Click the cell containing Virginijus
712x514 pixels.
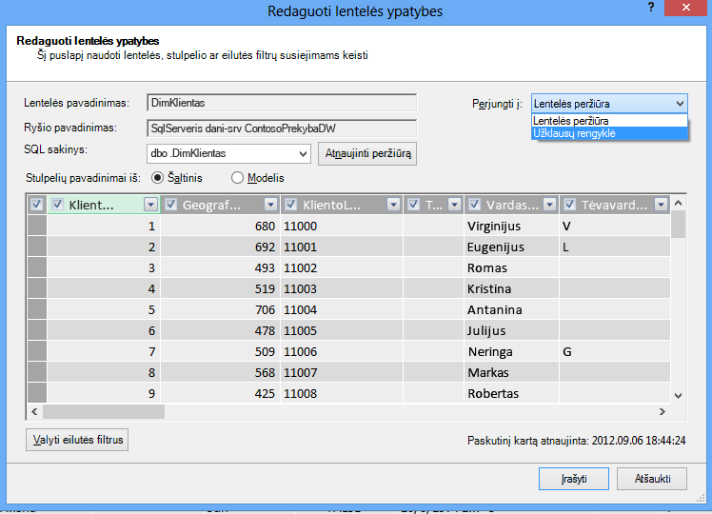511,226
